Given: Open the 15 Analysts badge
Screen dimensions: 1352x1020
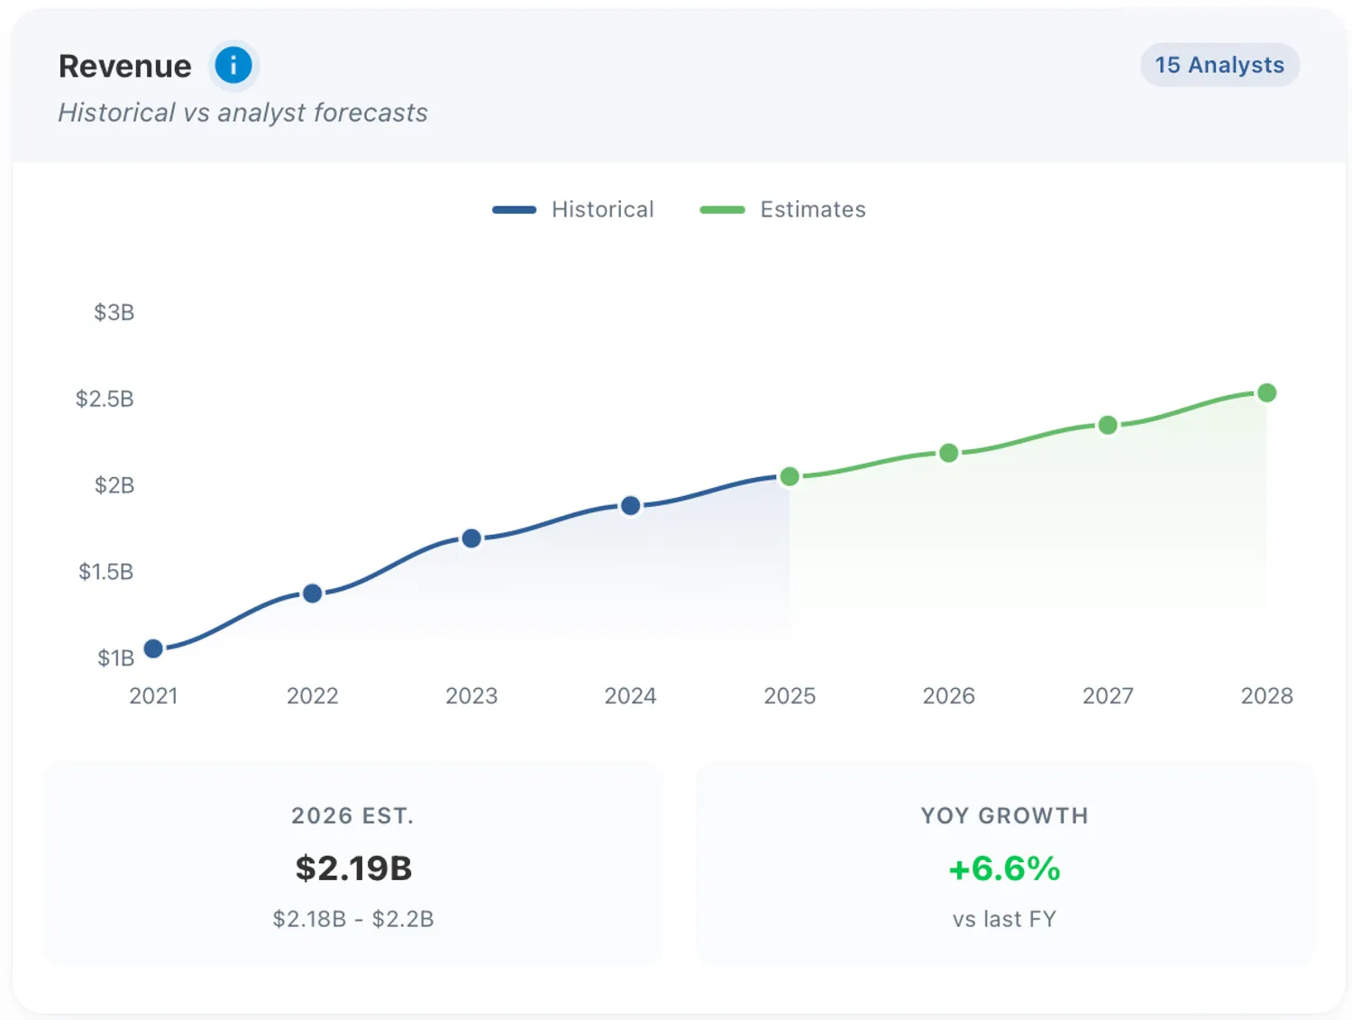Looking at the screenshot, I should click(1220, 65).
